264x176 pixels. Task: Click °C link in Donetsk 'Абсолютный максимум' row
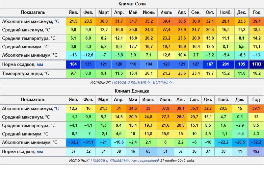pyautogui.click(x=57, y=108)
